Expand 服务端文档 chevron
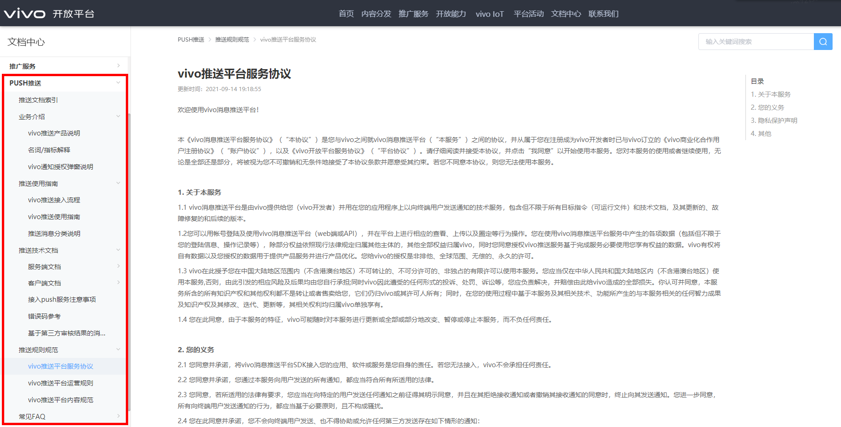The height and width of the screenshot is (427, 841). (118, 266)
